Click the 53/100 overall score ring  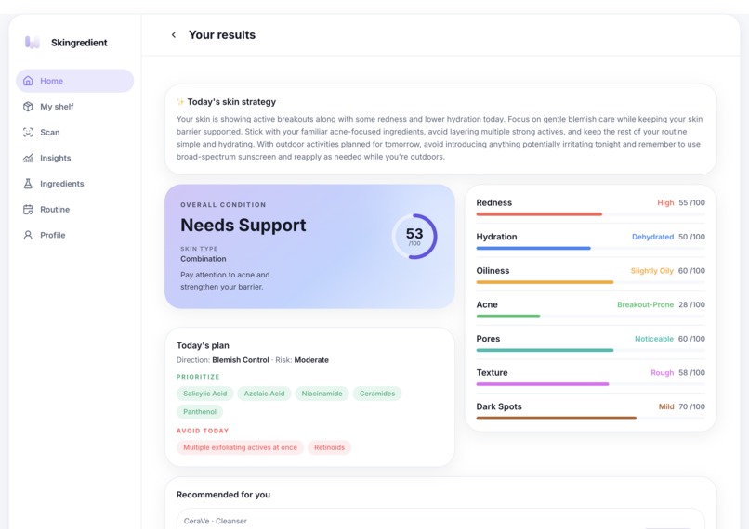(x=414, y=237)
